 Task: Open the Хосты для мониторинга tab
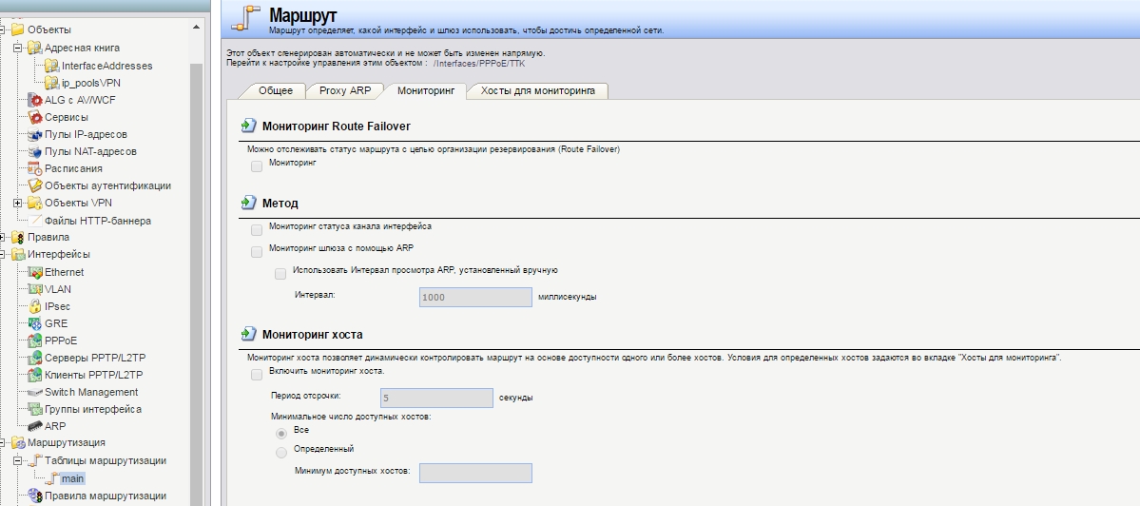coord(538,91)
